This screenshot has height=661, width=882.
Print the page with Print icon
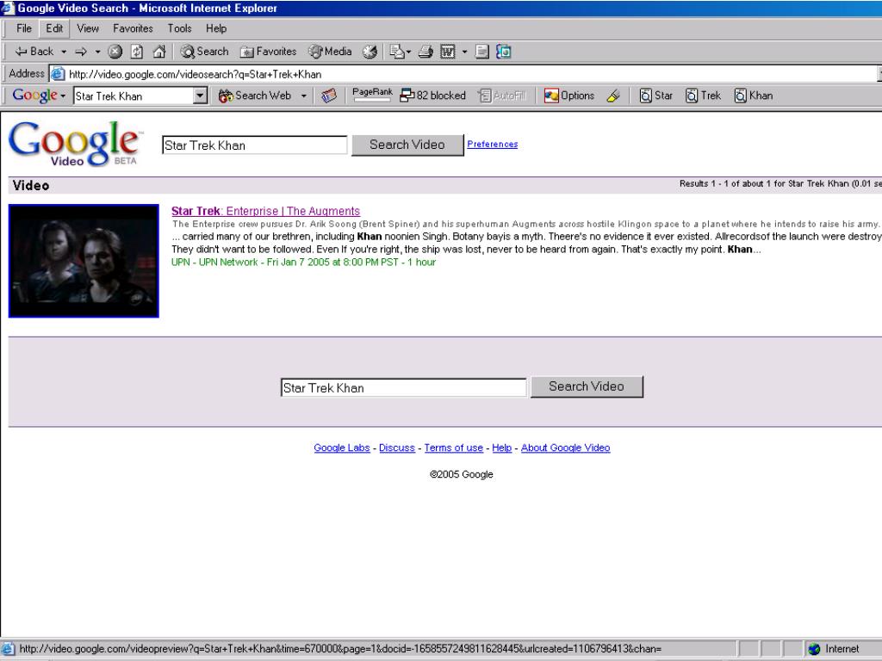(425, 52)
